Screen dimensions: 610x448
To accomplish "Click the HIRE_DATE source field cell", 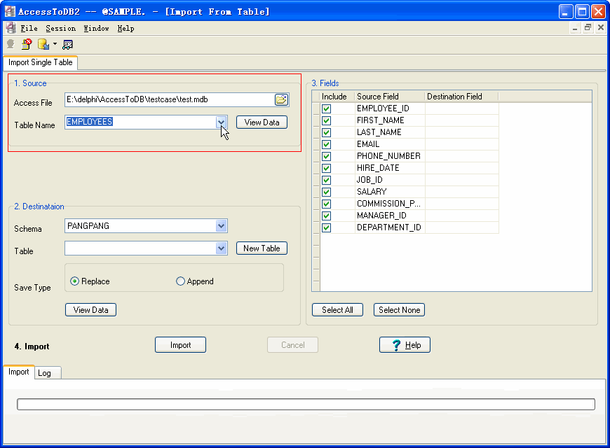I will click(x=390, y=168).
